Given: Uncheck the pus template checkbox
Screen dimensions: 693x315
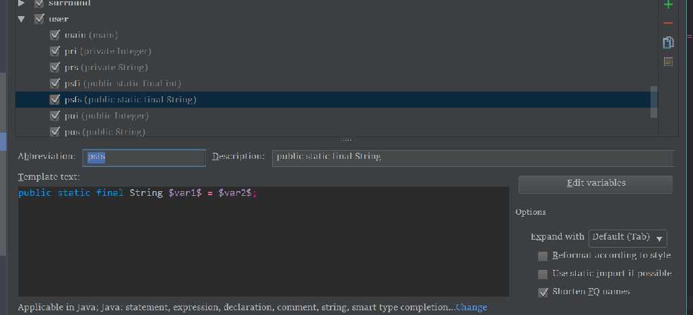Looking at the screenshot, I should [55, 131].
